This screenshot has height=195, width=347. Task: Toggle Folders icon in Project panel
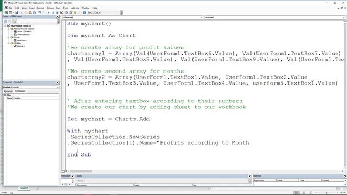tap(15, 22)
